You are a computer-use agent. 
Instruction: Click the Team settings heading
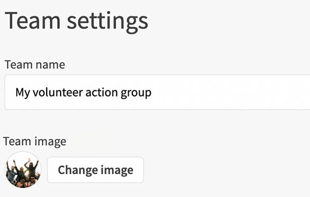(76, 21)
